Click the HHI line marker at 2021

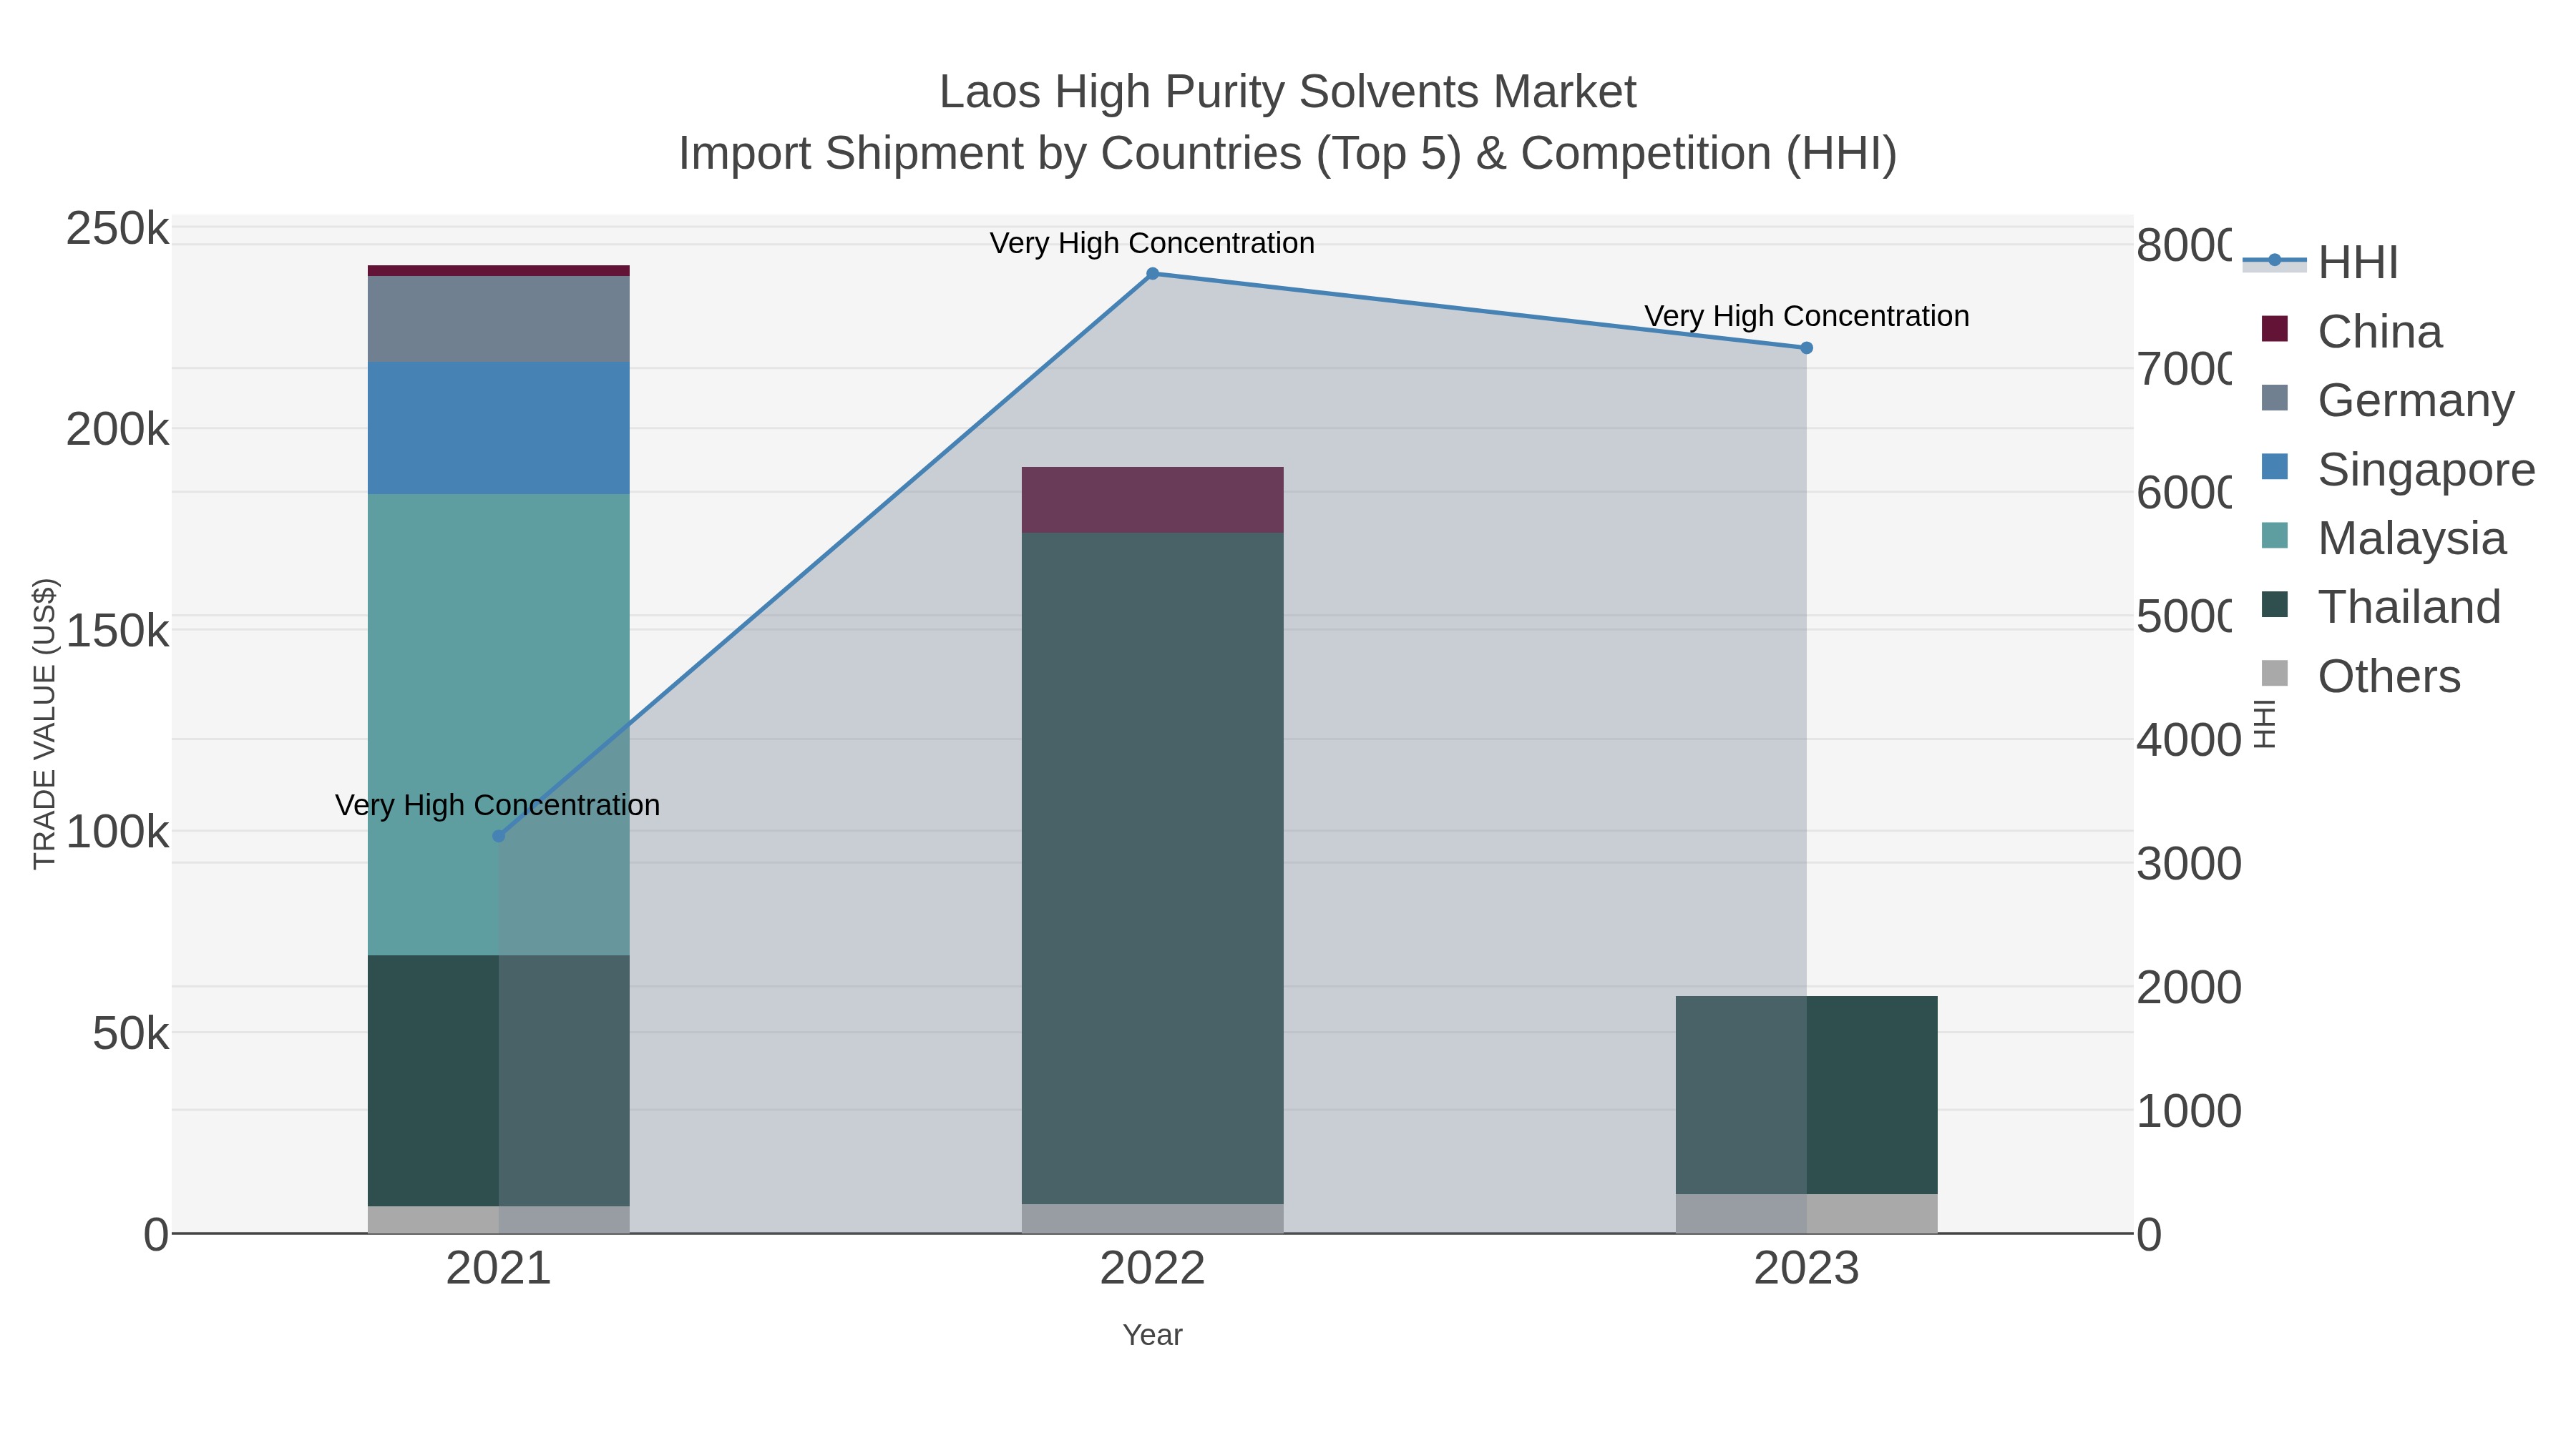499,837
